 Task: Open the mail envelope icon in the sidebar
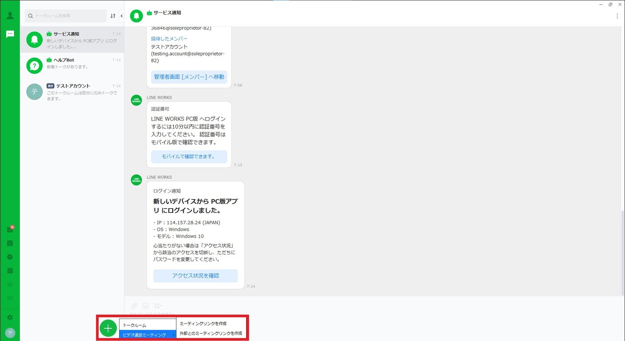[10, 298]
